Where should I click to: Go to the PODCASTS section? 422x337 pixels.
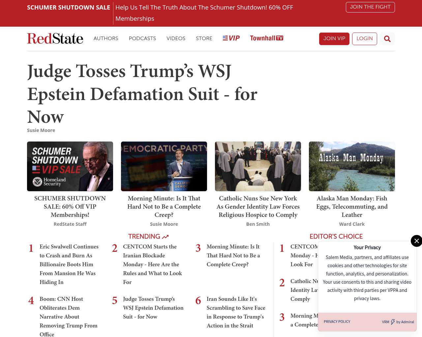coord(142,39)
